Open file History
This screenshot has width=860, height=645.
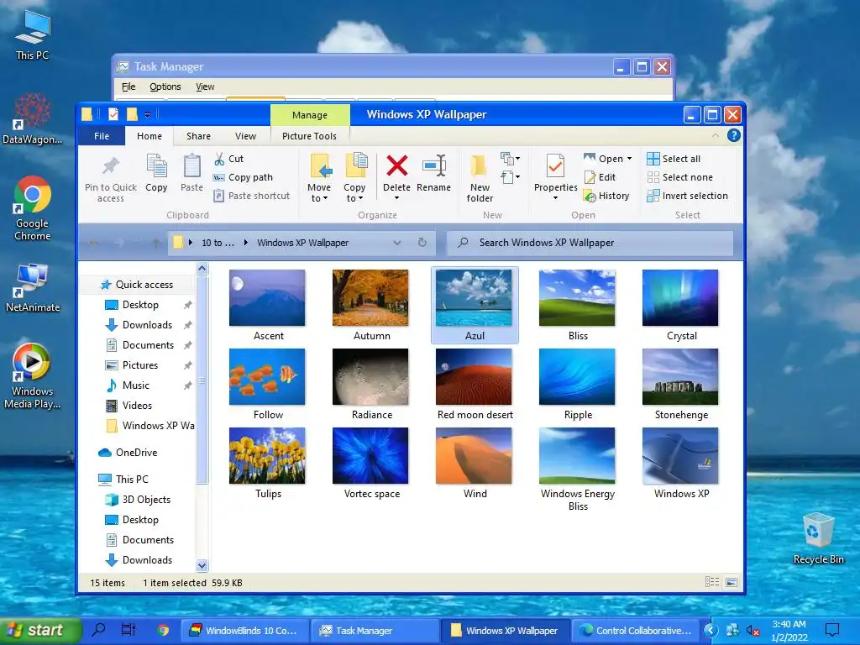click(x=606, y=196)
